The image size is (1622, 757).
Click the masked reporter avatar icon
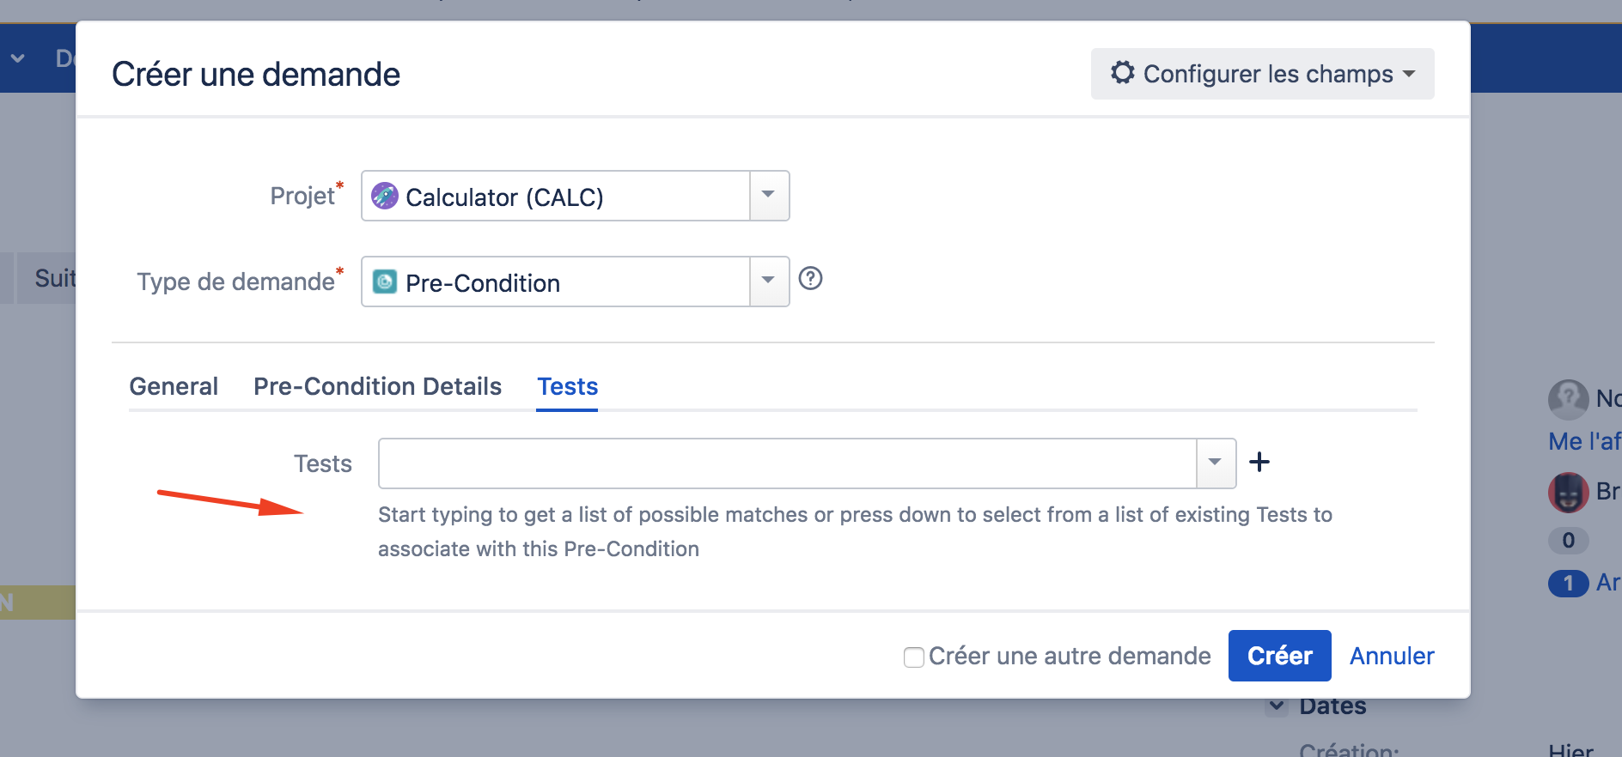(1568, 492)
